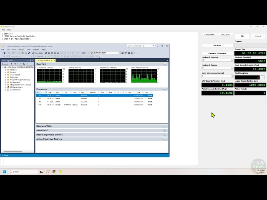The height and width of the screenshot is (200, 267).
Task: Click the Number of Iterations input field
Action: point(216,60)
